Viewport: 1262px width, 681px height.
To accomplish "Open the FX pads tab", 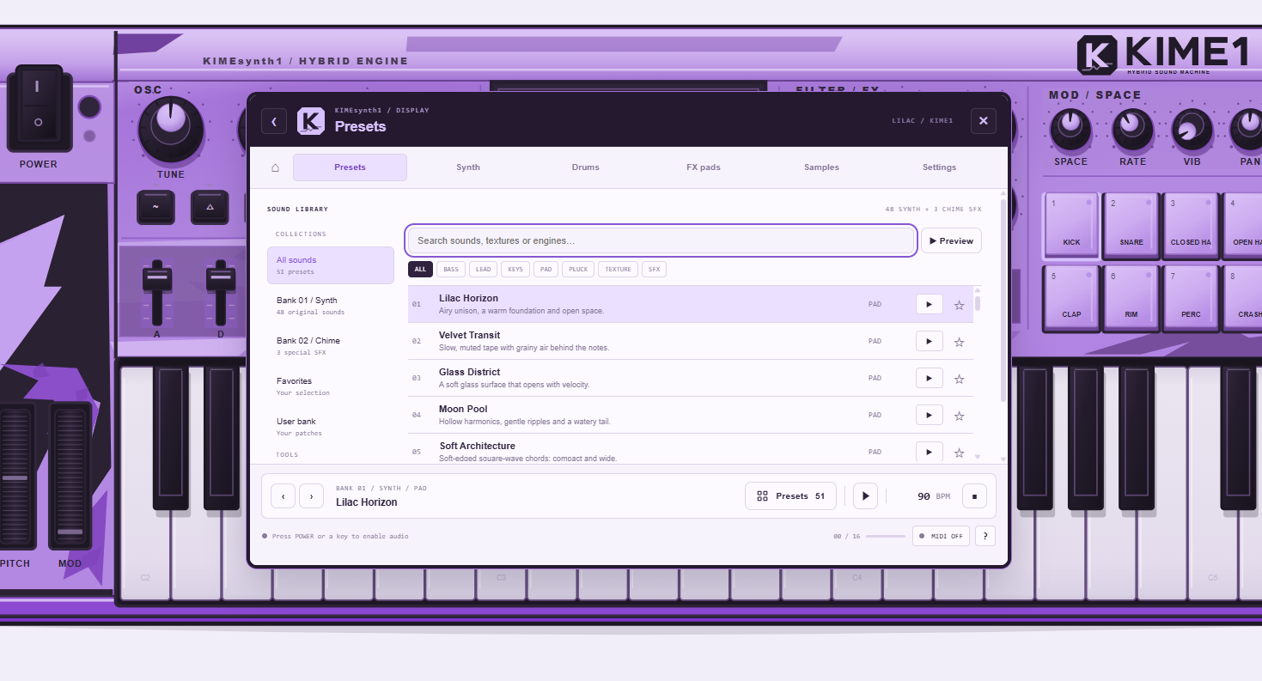I will coord(704,167).
